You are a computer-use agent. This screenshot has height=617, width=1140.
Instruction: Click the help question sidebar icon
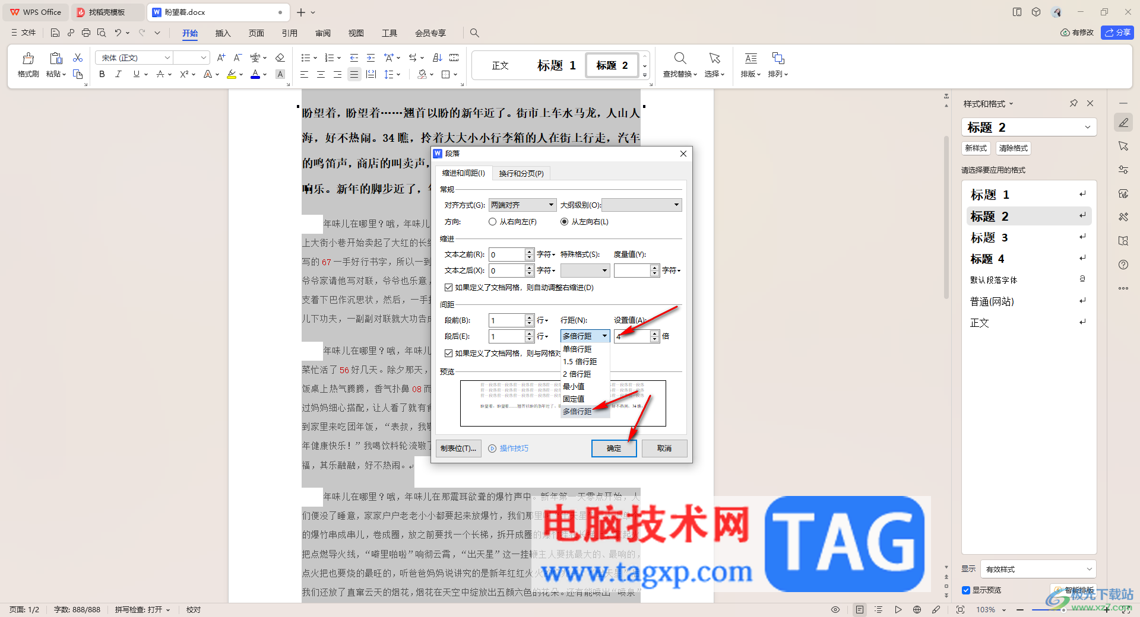[1123, 265]
